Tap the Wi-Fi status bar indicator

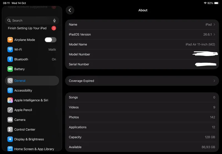pyautogui.click(x=205, y=3)
